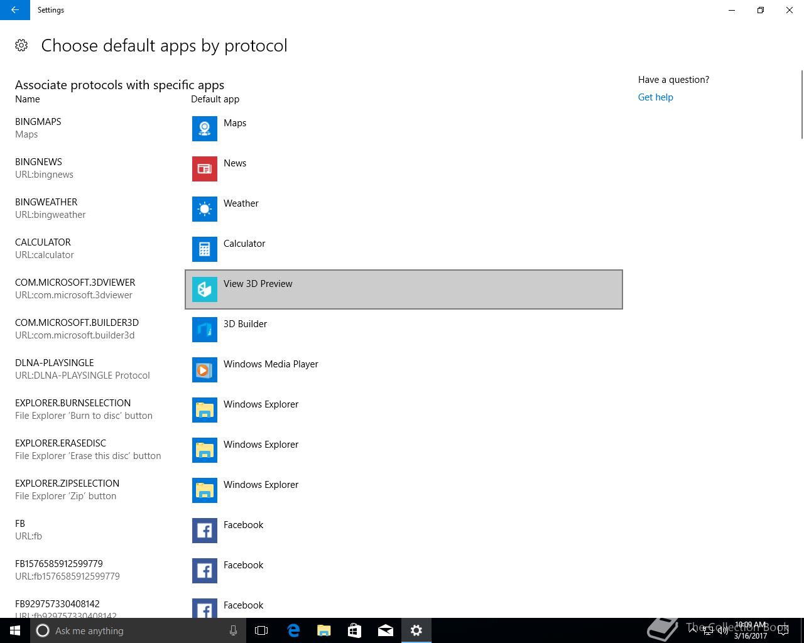Click Windows Explorer label for Burn to disc
This screenshot has height=643, width=804.
coord(261,404)
